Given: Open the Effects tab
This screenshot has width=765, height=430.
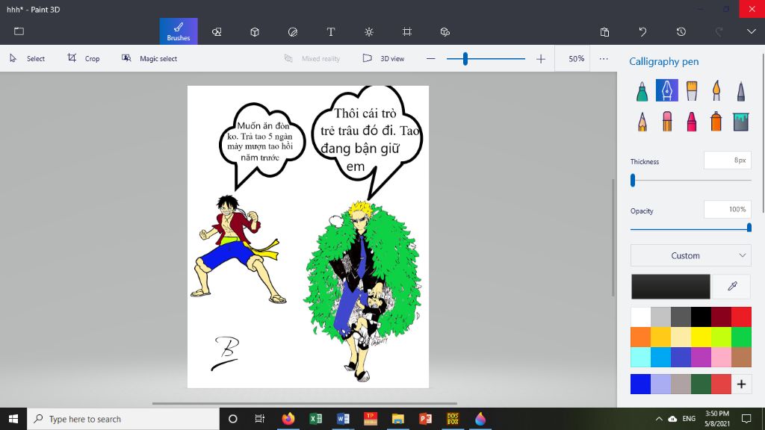Looking at the screenshot, I should (x=369, y=31).
